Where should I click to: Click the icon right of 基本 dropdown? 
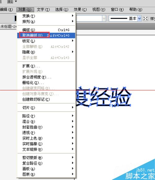coord(145,19)
